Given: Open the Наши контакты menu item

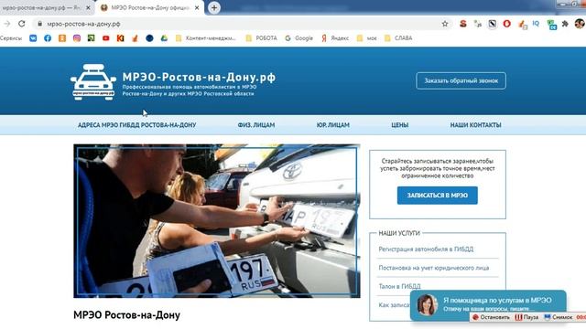Looking at the screenshot, I should click(475, 125).
